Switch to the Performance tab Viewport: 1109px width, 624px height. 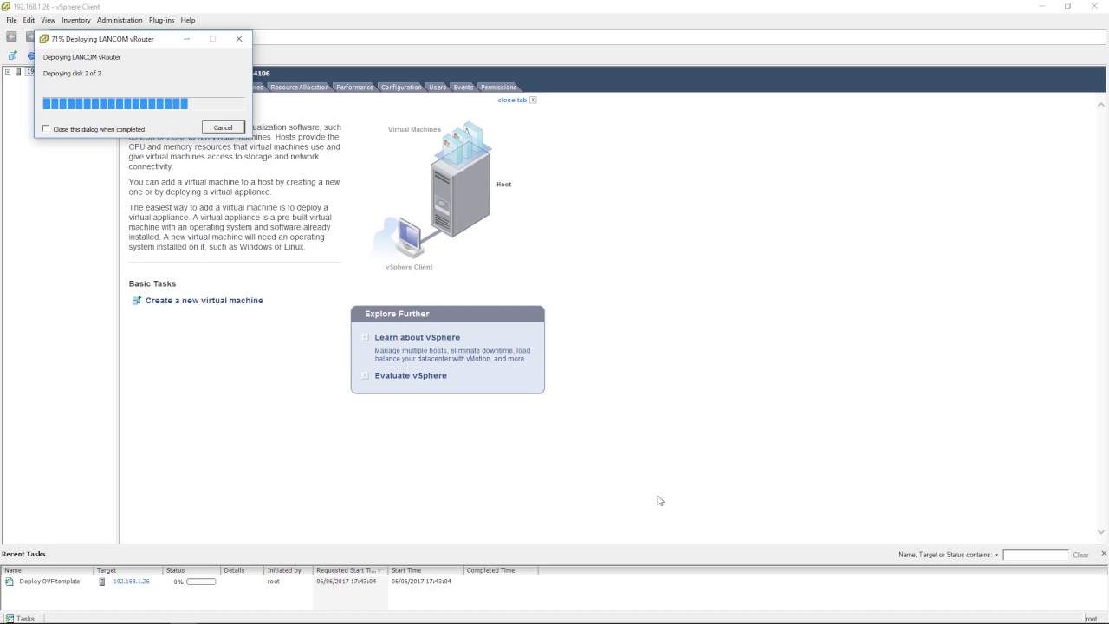(x=354, y=88)
